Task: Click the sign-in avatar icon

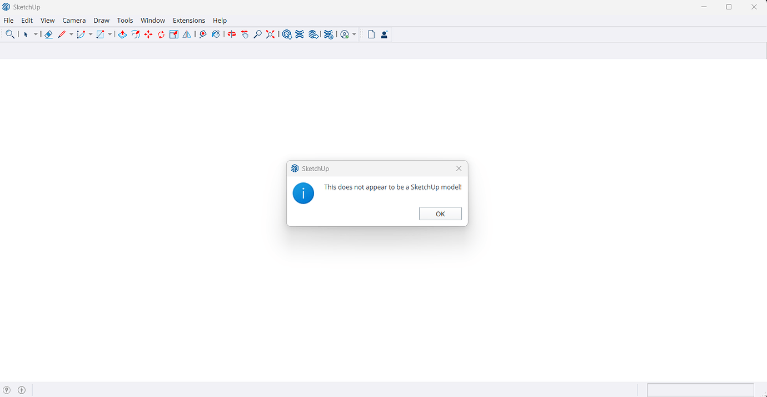Action: click(384, 34)
